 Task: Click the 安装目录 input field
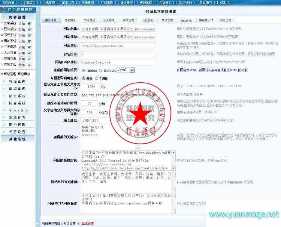coord(118,54)
